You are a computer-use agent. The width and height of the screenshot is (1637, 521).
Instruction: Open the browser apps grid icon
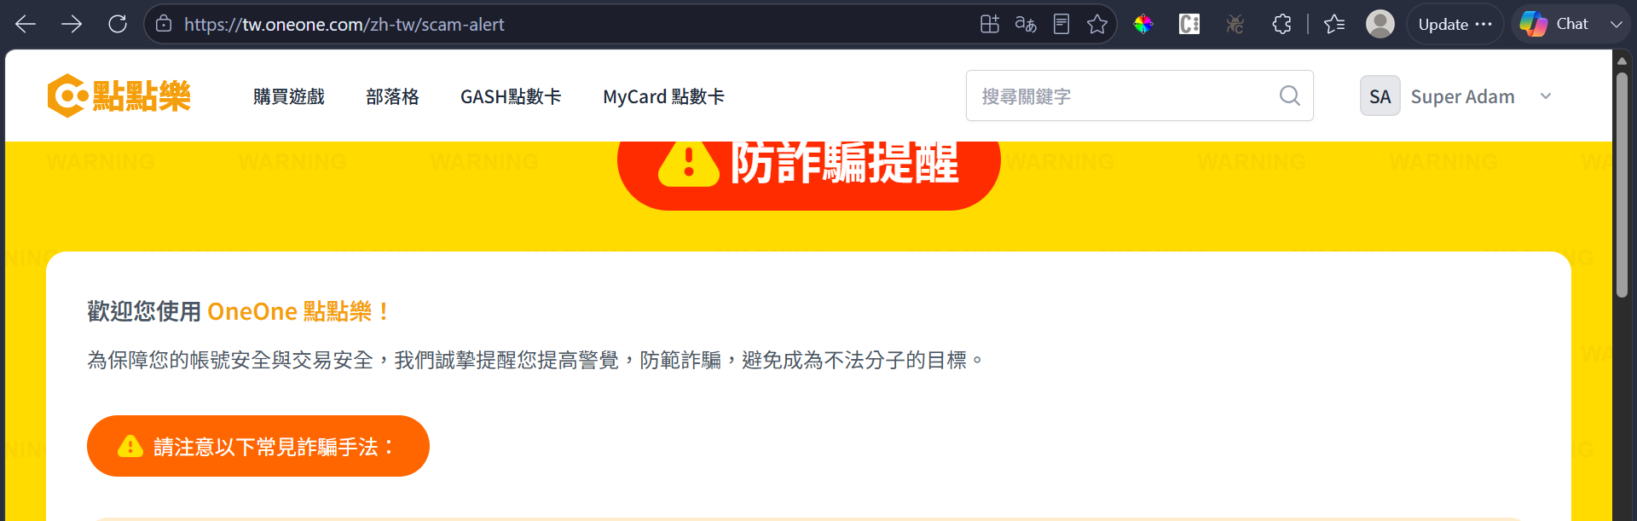click(990, 24)
